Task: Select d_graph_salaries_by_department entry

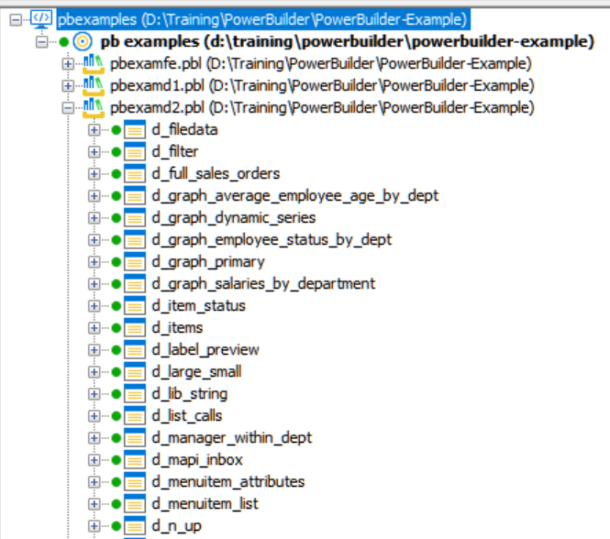Action: tap(264, 284)
